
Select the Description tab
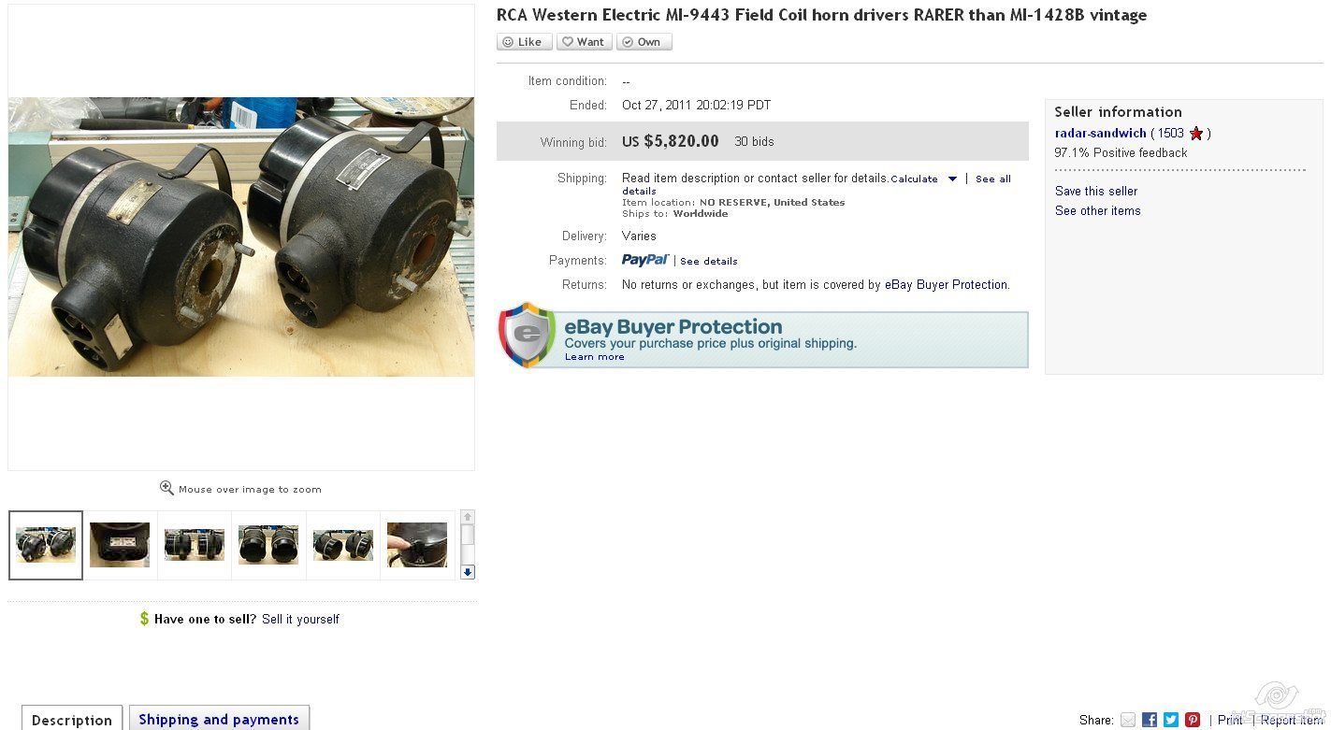pos(72,719)
